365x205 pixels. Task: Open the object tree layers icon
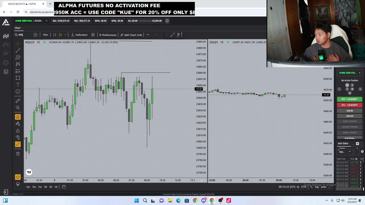18,184
